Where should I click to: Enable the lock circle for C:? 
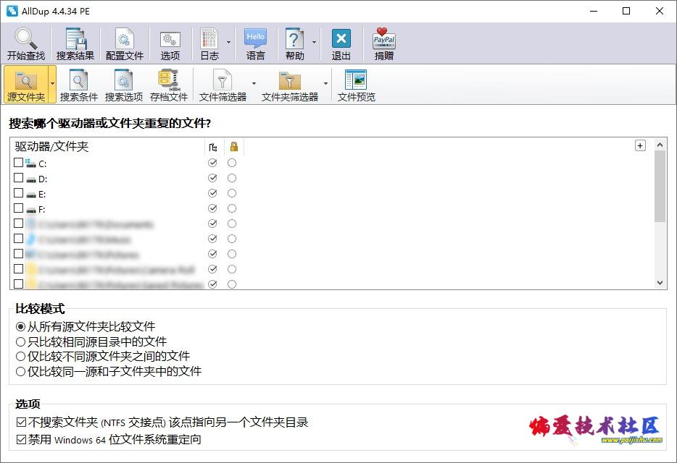tap(232, 163)
